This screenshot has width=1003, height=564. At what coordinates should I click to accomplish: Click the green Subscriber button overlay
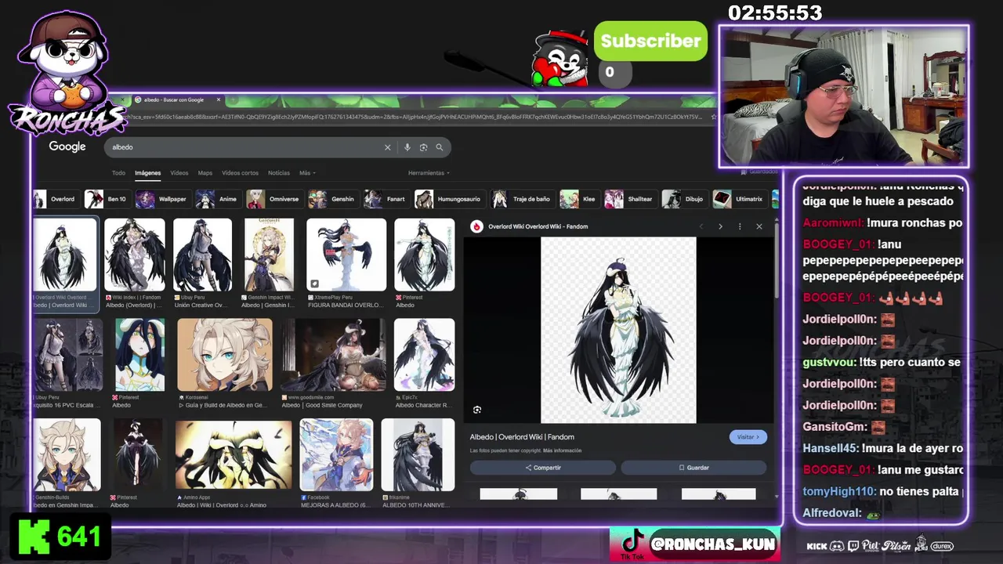point(650,42)
